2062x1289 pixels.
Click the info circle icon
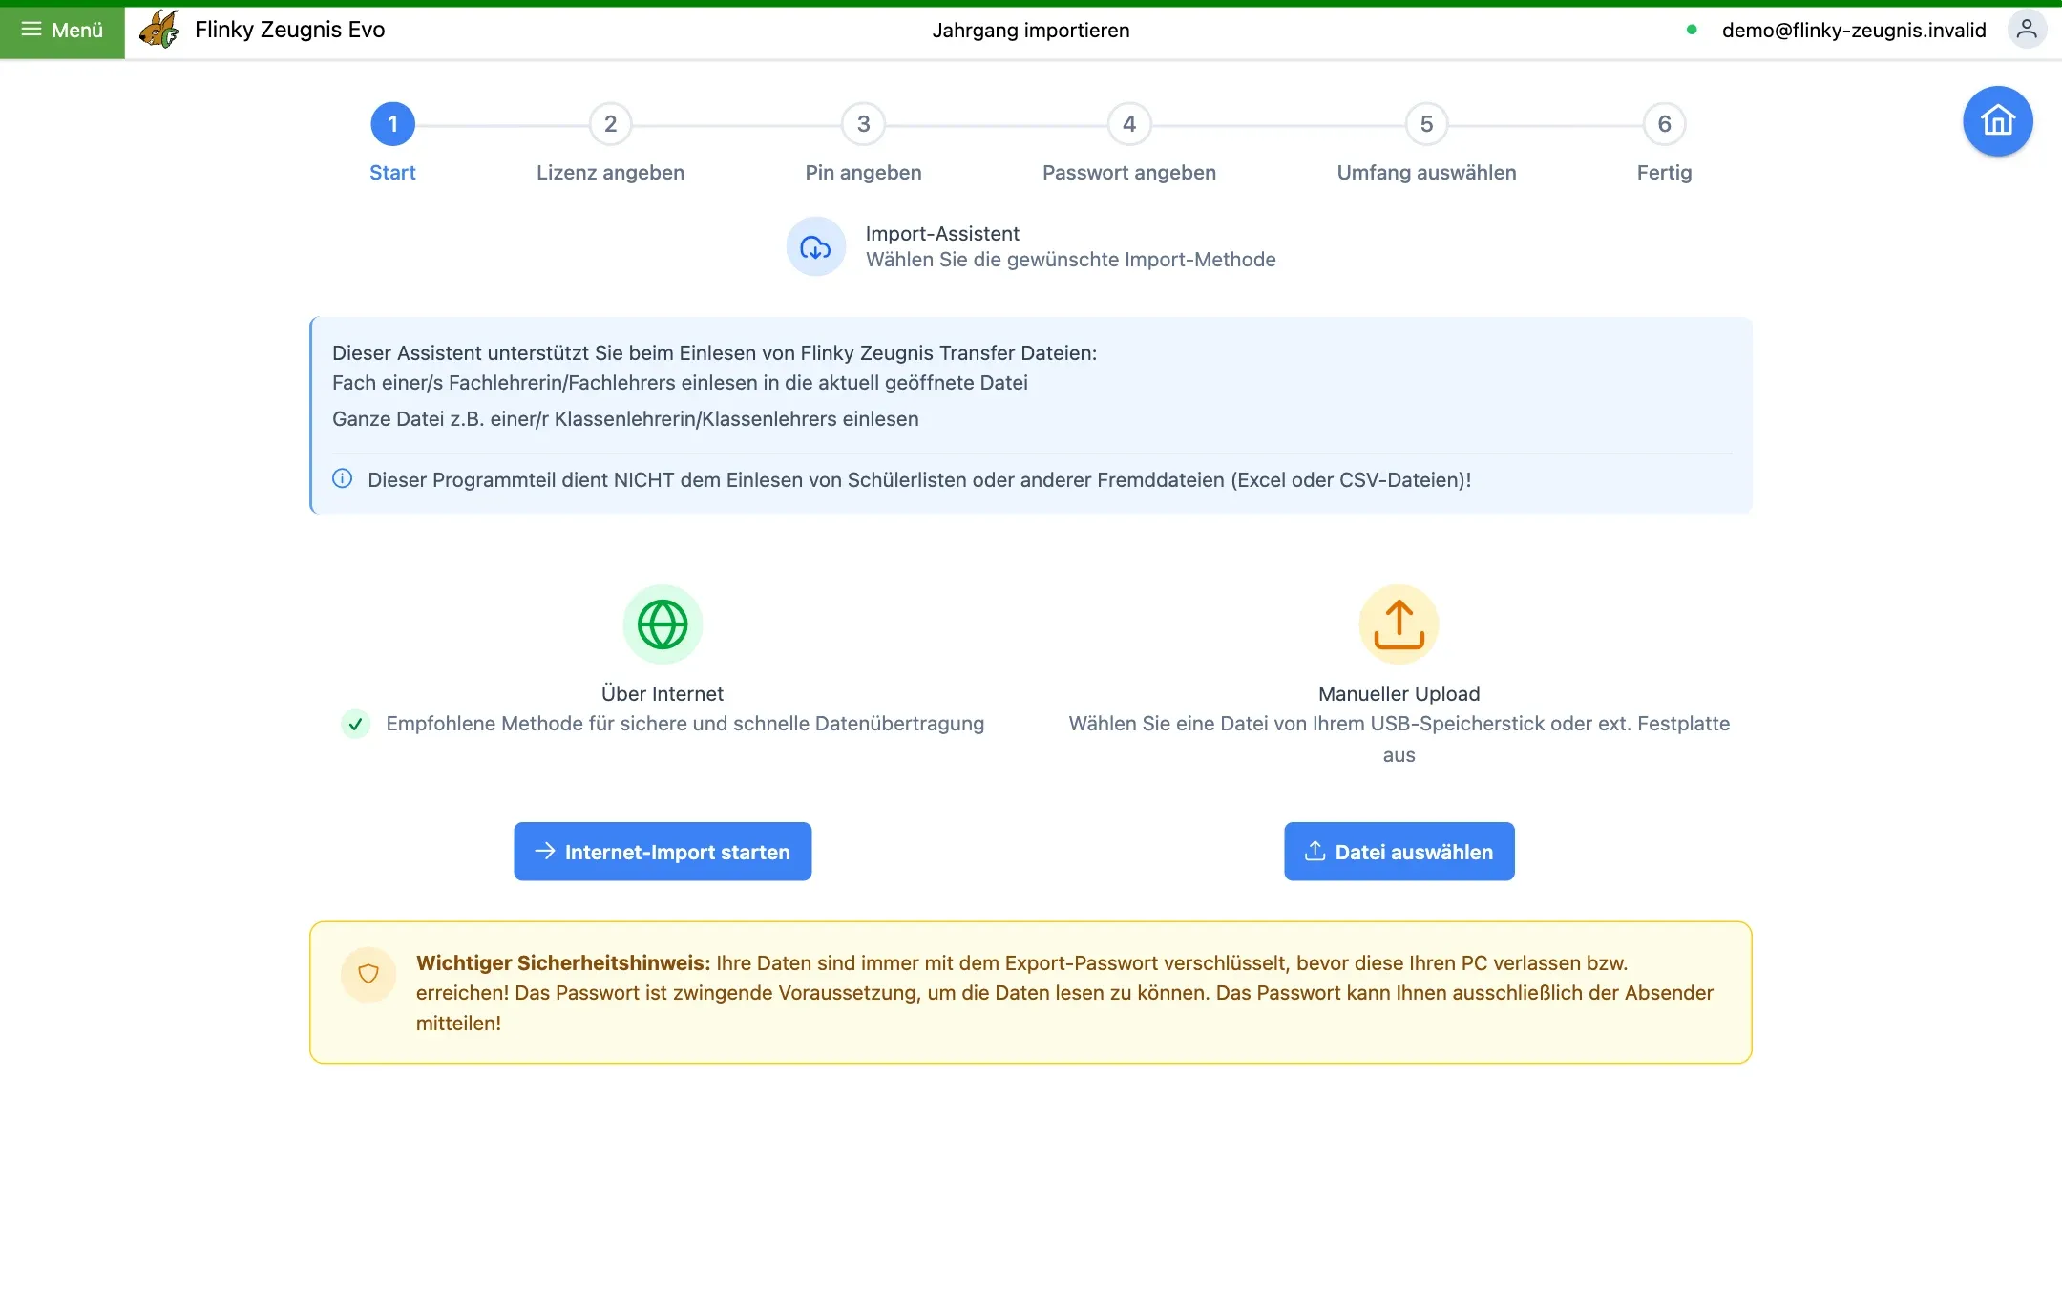(x=343, y=478)
